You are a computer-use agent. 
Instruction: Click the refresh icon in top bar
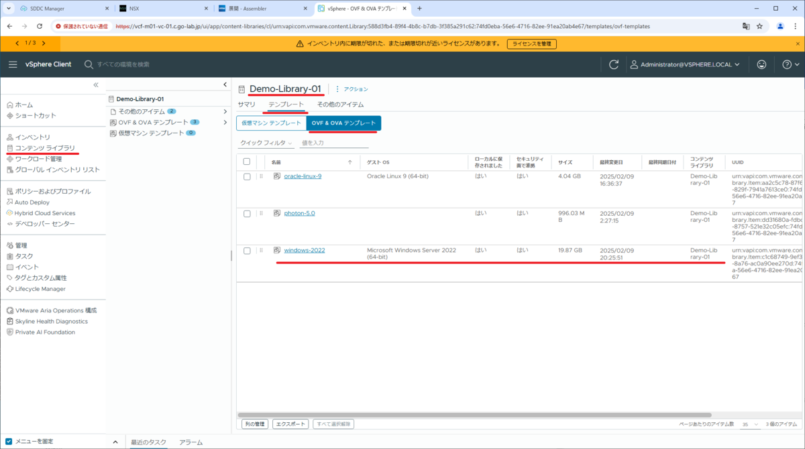[x=613, y=64]
